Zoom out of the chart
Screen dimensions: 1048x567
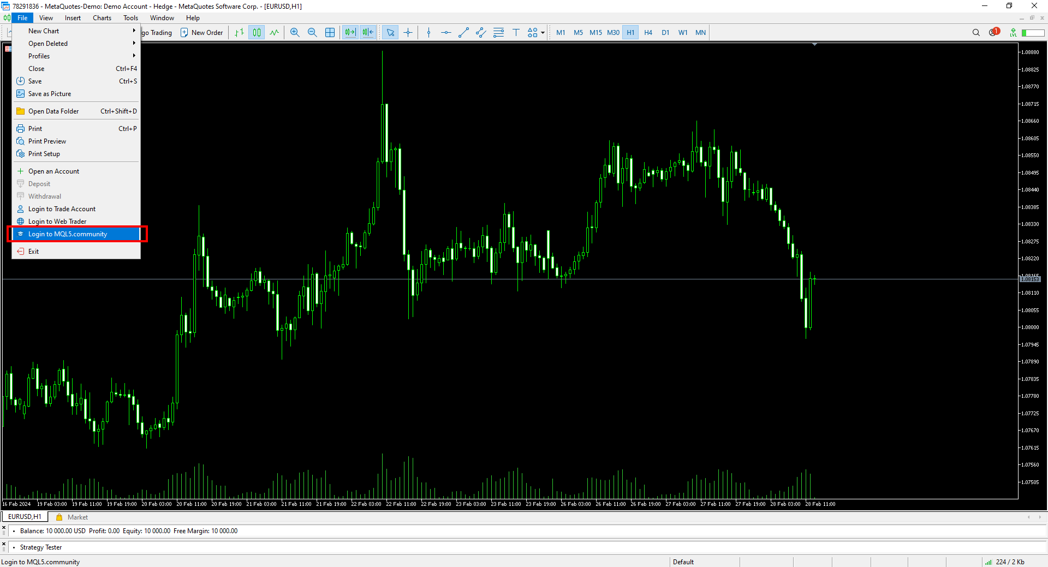tap(312, 33)
